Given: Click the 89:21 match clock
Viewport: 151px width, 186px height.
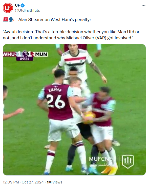Looking at the screenshot, I should coord(25,59).
